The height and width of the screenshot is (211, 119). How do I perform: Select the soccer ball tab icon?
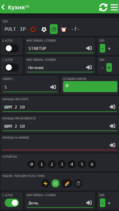coord(44,29)
